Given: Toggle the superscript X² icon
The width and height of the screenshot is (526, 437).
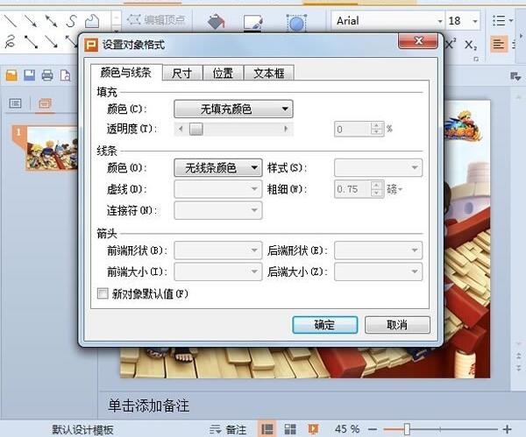Looking at the screenshot, I should (451, 44).
